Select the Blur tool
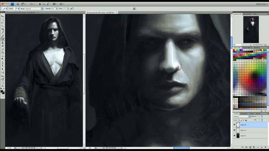 point(3,56)
